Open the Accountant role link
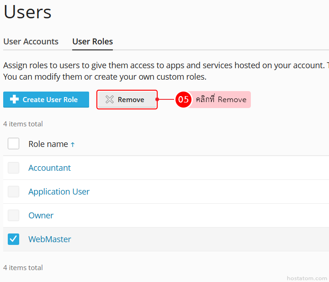 (49, 168)
